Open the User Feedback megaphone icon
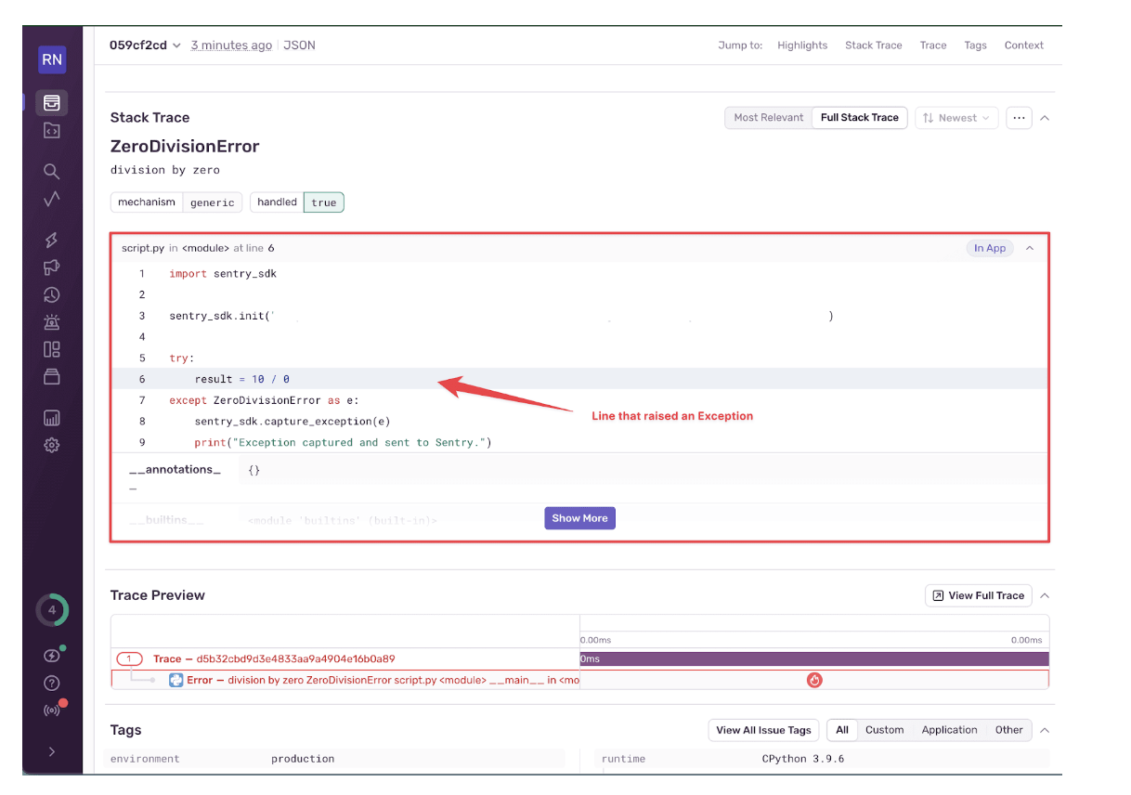 pos(52,267)
